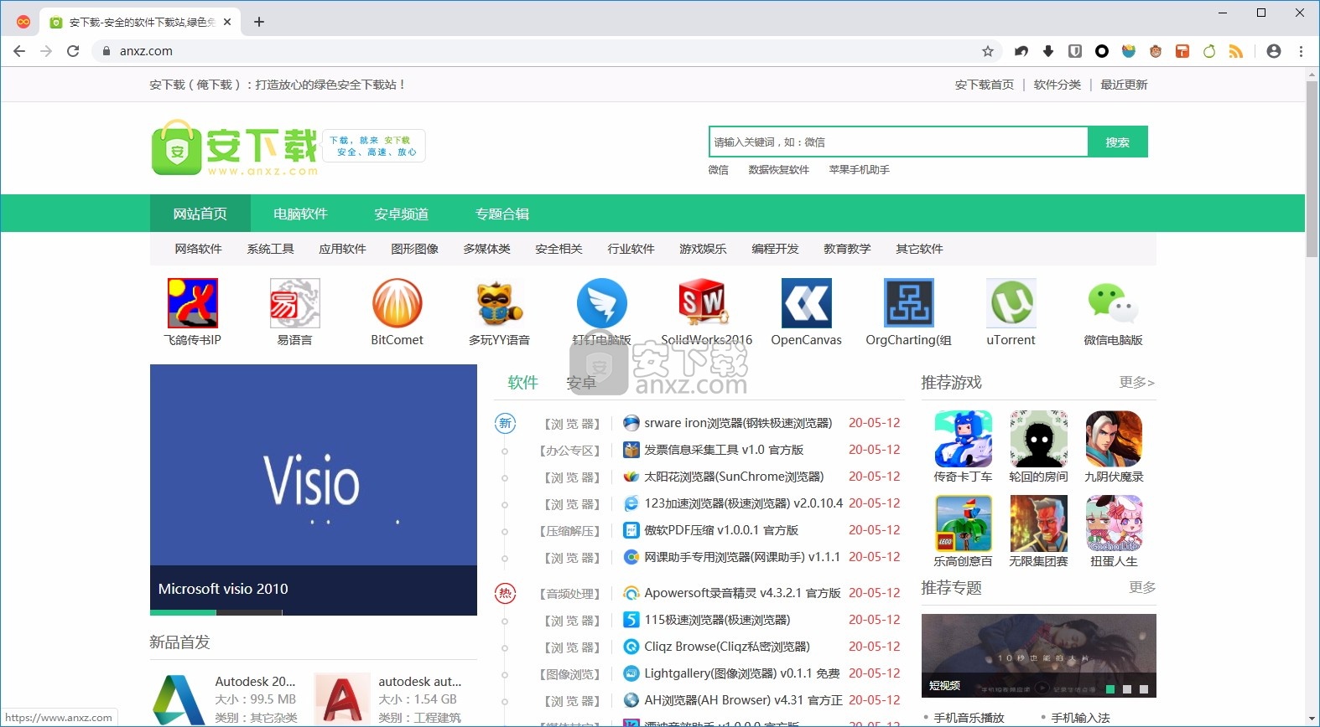Click 更多> next to 推荐游戏
1320x727 pixels.
click(x=1137, y=382)
